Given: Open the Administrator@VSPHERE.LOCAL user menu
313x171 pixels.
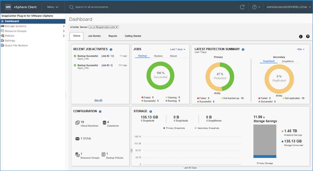Looking at the screenshot, I should 289,7.
